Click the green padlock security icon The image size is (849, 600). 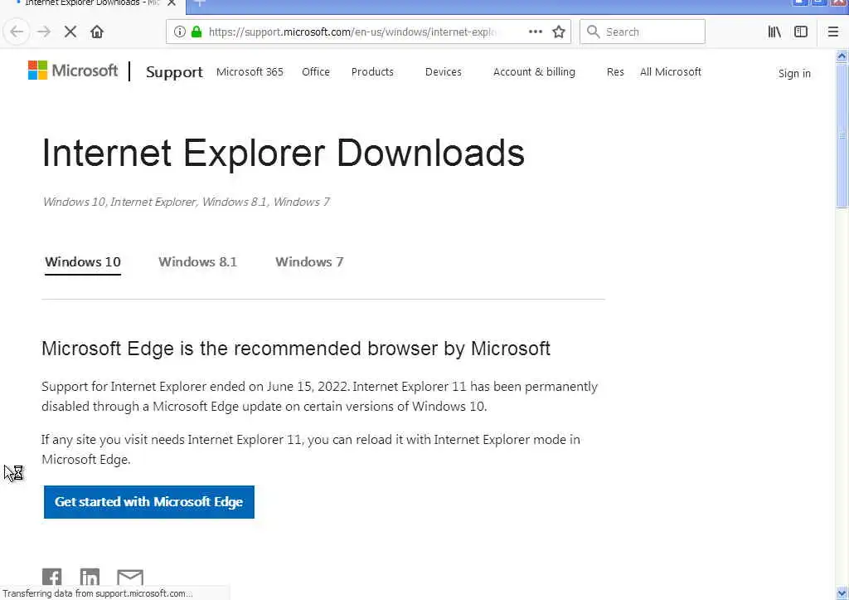coord(196,32)
